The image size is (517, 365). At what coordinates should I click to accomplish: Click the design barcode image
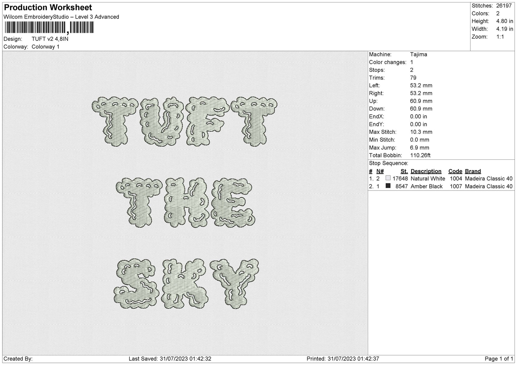[x=49, y=28]
